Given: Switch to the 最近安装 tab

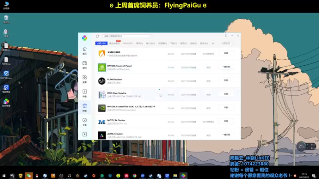Looking at the screenshot, I should 114,43.
